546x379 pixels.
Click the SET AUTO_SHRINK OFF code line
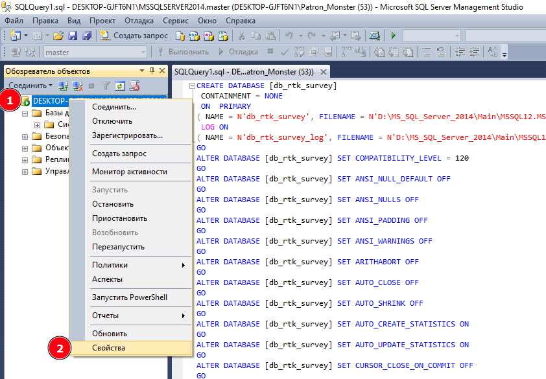pyautogui.click(x=309, y=303)
